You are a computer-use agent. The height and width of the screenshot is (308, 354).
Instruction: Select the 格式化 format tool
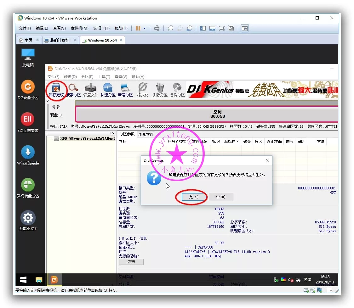click(x=143, y=90)
